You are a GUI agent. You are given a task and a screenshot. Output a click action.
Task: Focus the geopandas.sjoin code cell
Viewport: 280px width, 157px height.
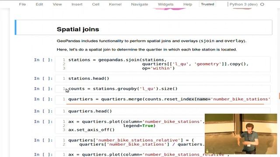[162, 64]
